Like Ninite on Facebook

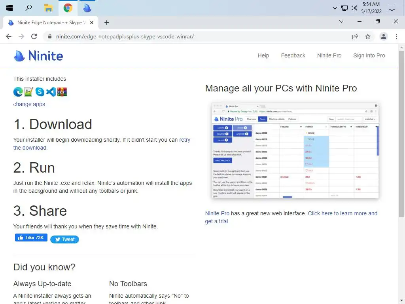click(x=31, y=237)
